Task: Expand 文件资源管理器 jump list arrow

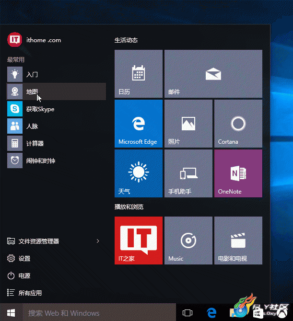Action: pyautogui.click(x=98, y=241)
